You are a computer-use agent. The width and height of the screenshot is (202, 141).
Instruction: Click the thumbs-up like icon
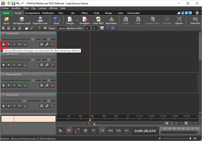179,13
